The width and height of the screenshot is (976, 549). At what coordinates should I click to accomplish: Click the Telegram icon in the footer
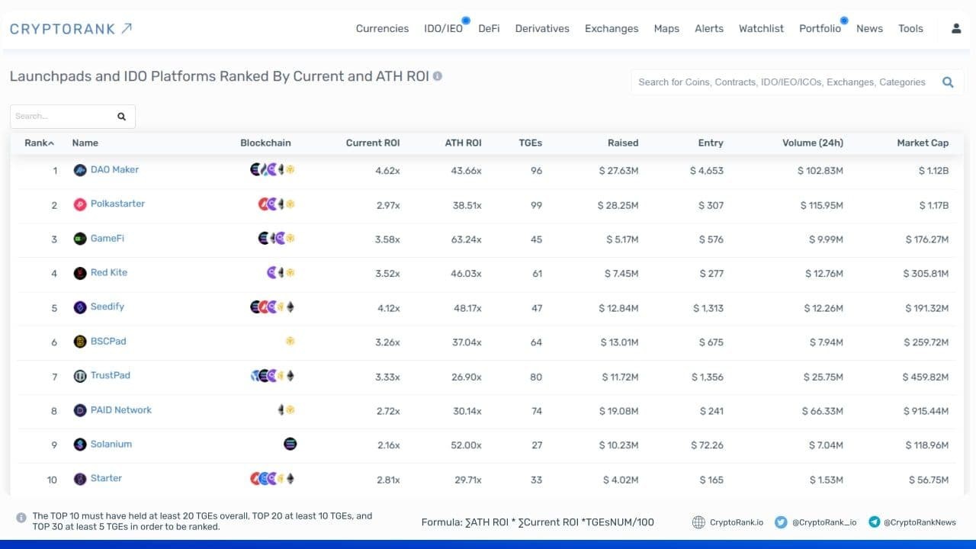coord(874,522)
